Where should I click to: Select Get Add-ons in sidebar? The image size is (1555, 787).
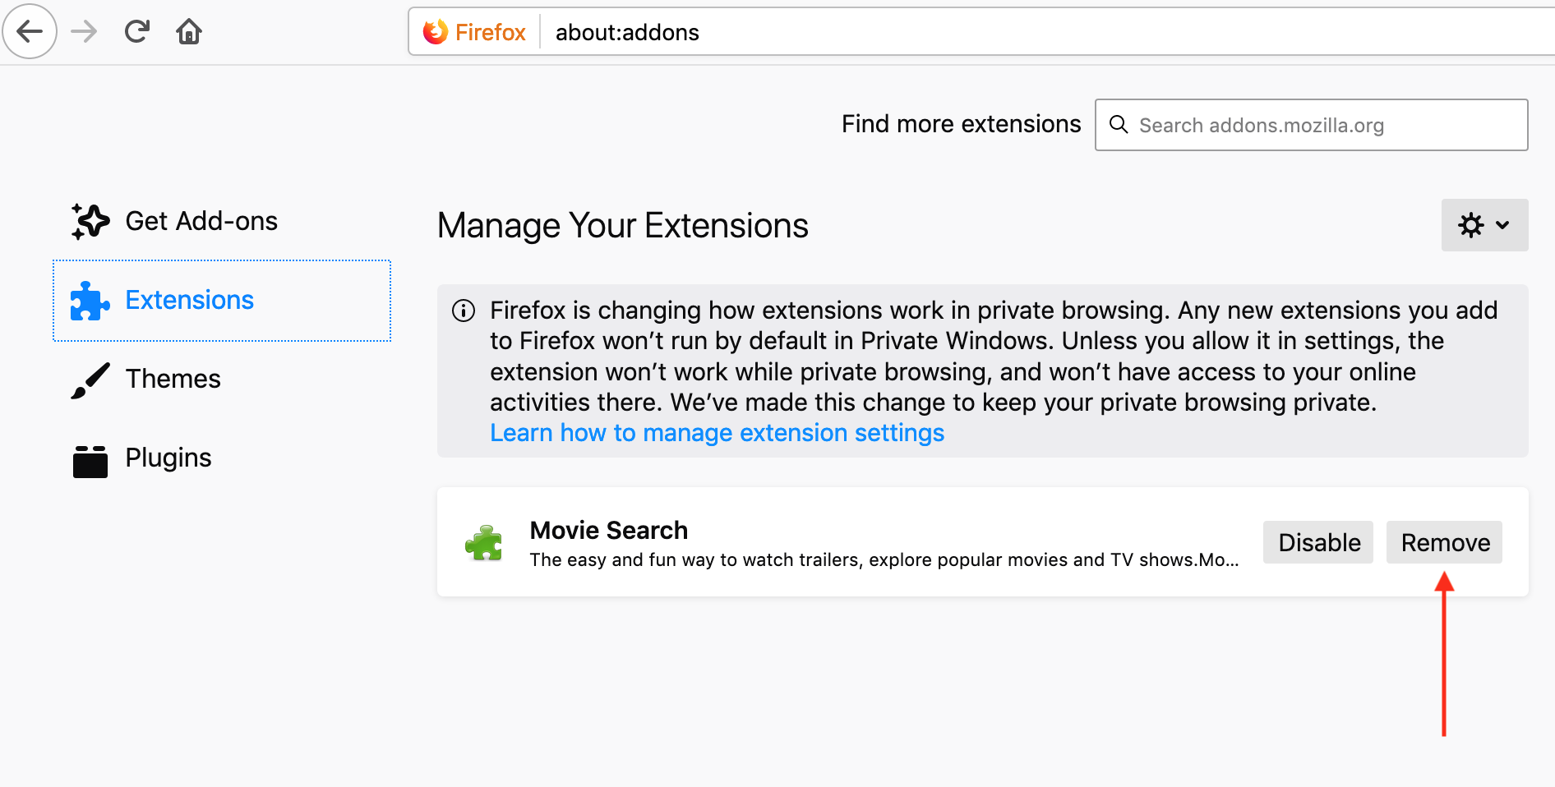tap(201, 221)
